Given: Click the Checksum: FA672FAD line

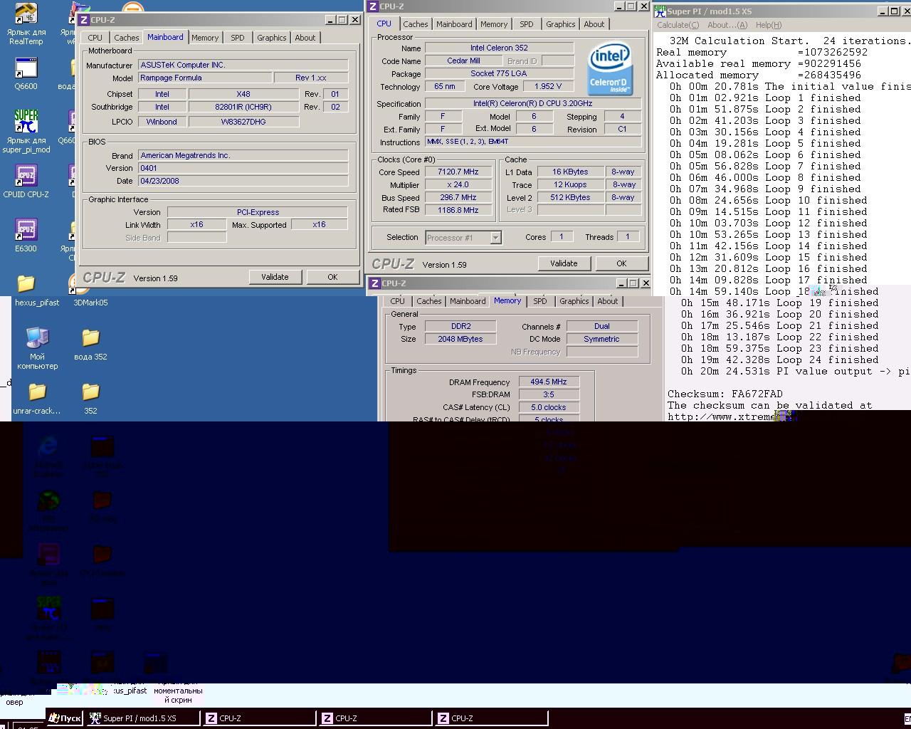Looking at the screenshot, I should click(x=725, y=394).
